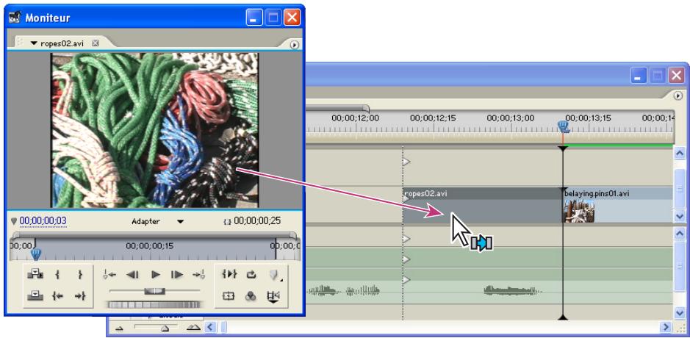
Task: Select the belaying.pins01.avi clip thumbnail
Action: pos(579,211)
